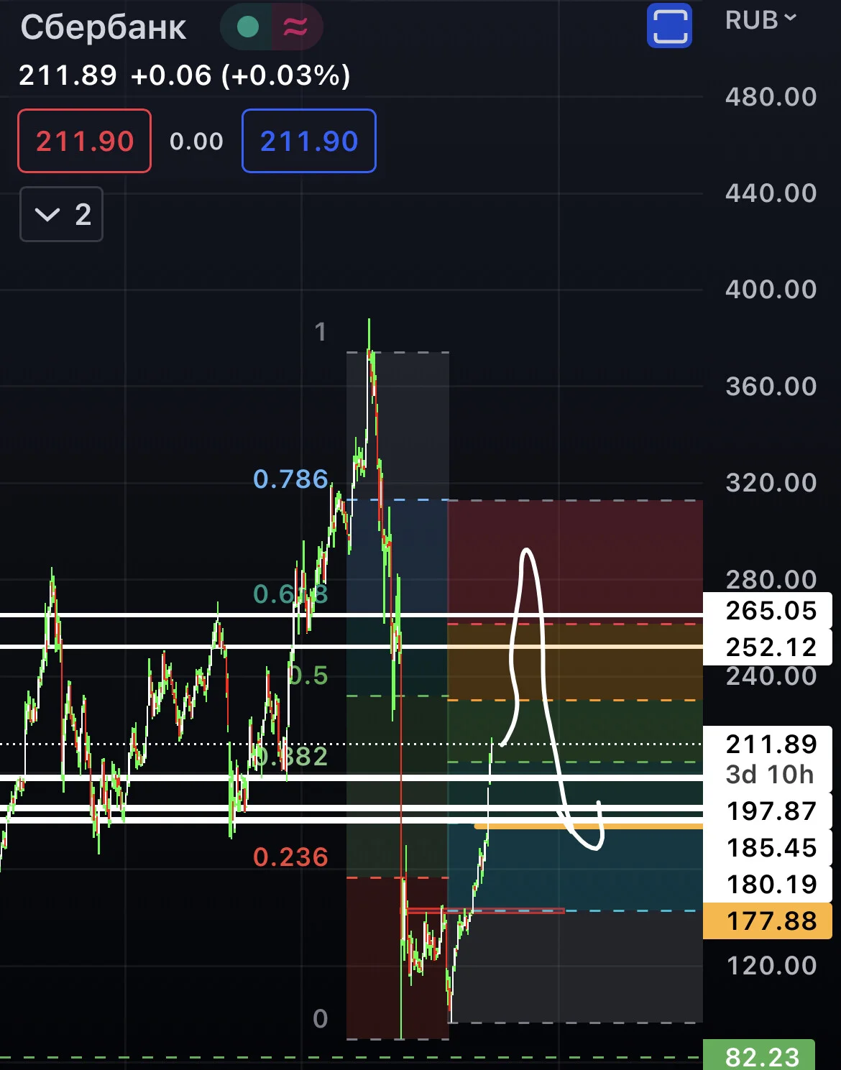Click the red sell price button 211.90
841x1070 pixels.
(85, 141)
